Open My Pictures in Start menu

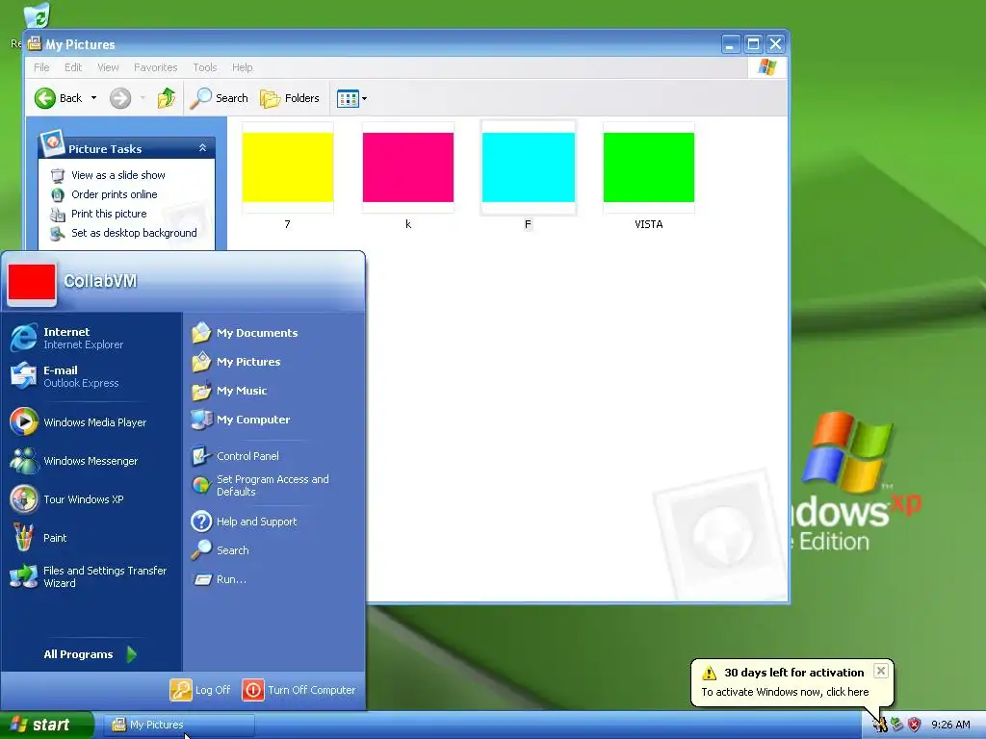(x=236, y=362)
